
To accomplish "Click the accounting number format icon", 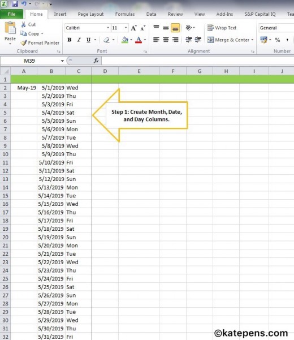I will pyautogui.click(x=263, y=40).
